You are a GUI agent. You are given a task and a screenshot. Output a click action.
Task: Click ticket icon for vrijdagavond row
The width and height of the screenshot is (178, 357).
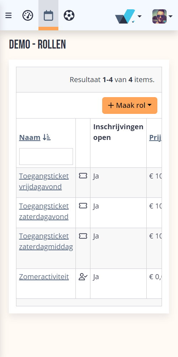click(83, 176)
